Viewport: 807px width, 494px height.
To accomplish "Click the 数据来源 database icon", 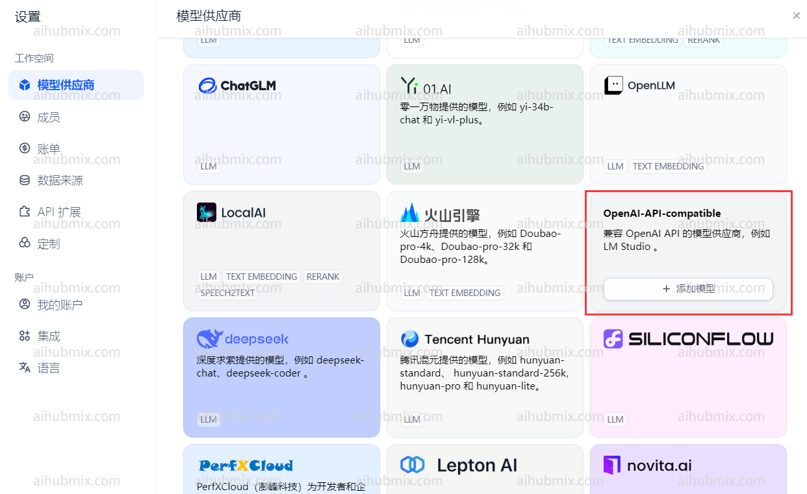I will (x=25, y=180).
